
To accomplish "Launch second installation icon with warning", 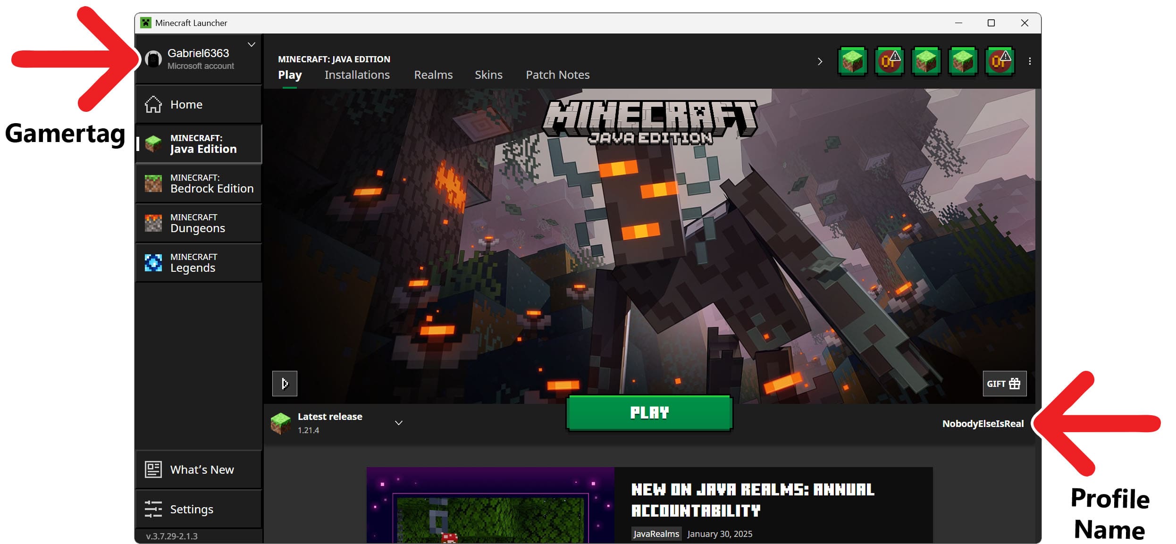I will click(x=889, y=61).
